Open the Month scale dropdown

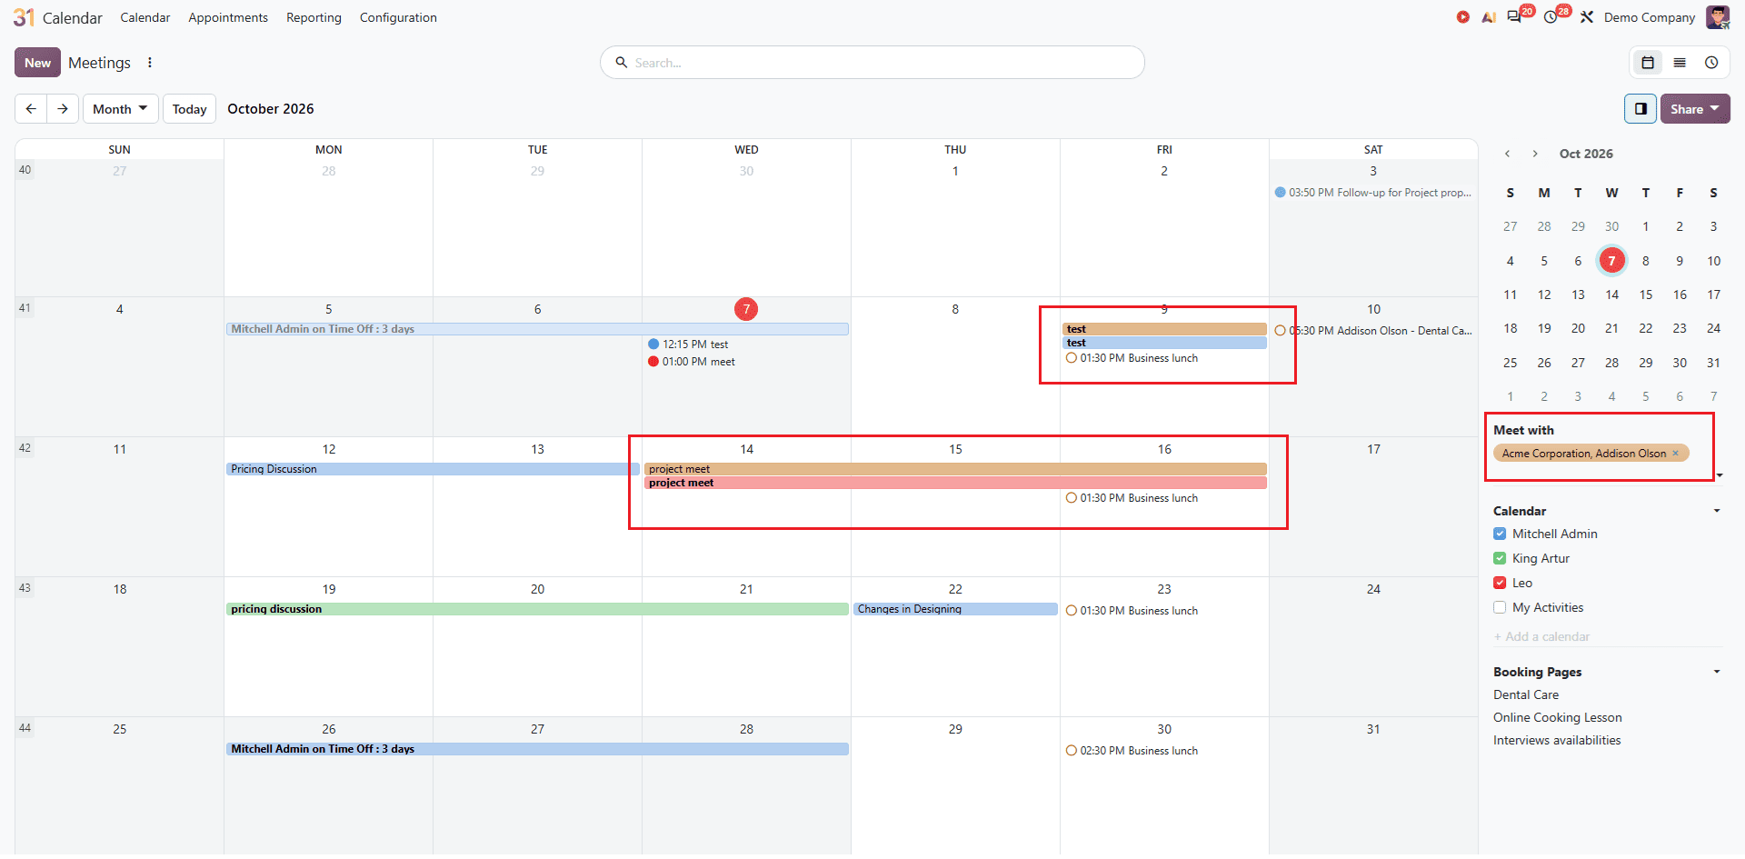tap(121, 109)
